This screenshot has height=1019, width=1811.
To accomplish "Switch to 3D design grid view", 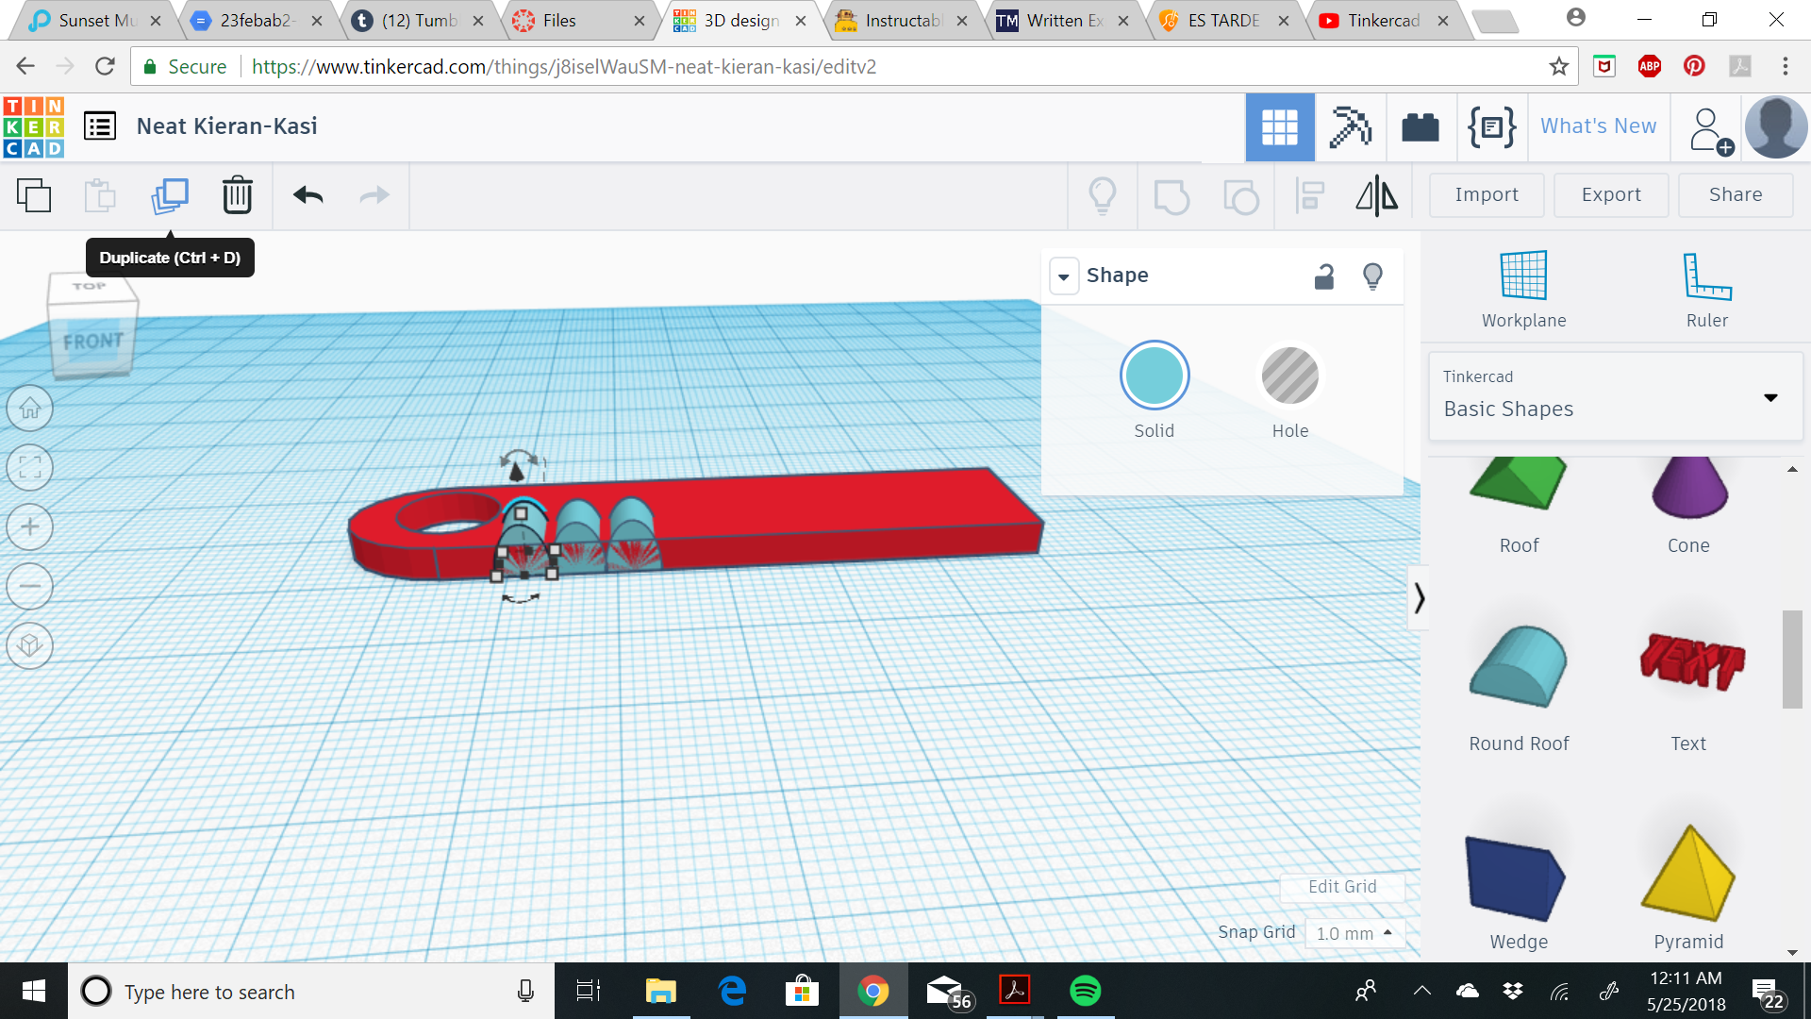I will pos(1280,127).
